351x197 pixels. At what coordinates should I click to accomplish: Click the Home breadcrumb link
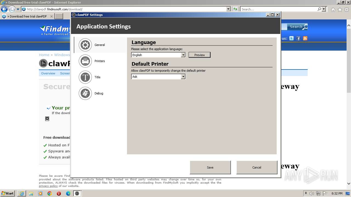click(x=44, y=55)
